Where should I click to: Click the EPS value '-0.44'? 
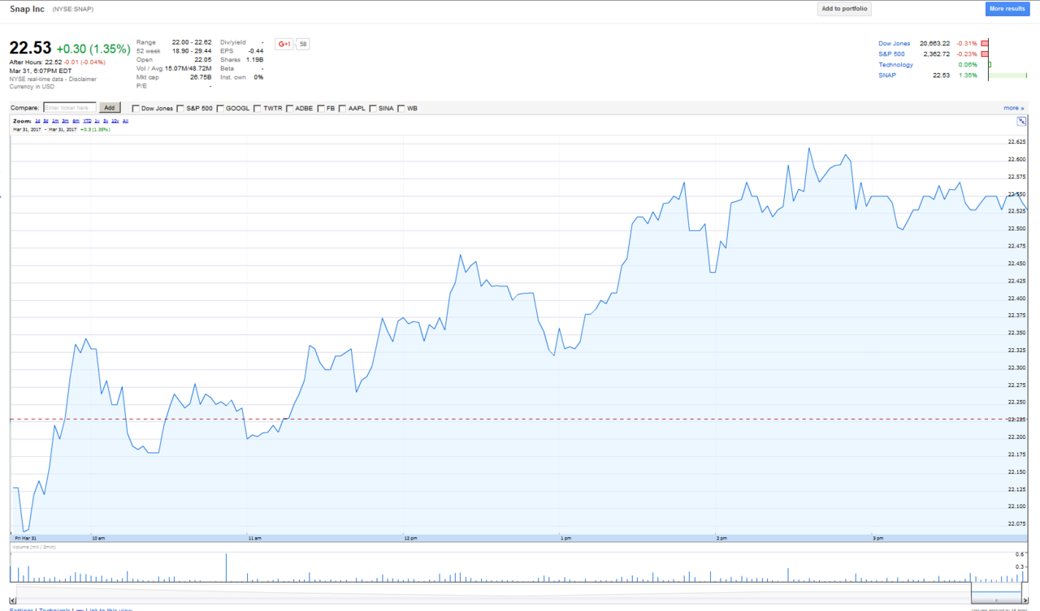coord(257,50)
